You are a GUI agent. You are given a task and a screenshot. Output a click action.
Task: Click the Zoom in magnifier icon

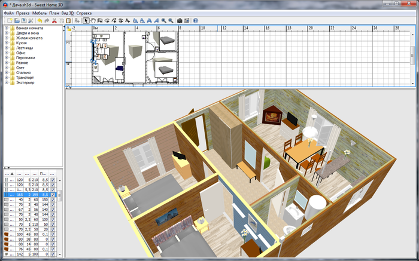click(164, 20)
